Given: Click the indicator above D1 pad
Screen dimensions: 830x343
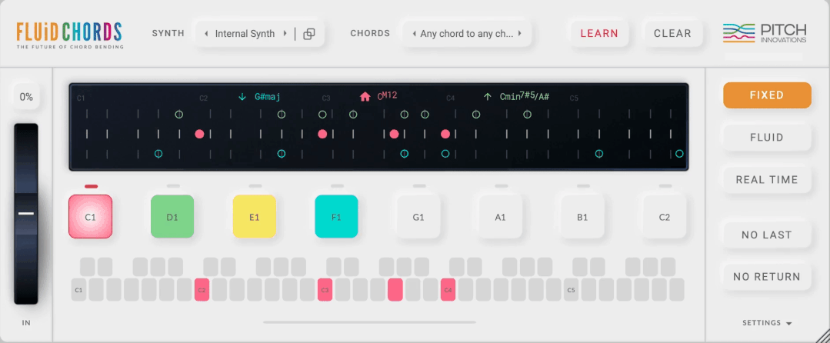Looking at the screenshot, I should [173, 186].
